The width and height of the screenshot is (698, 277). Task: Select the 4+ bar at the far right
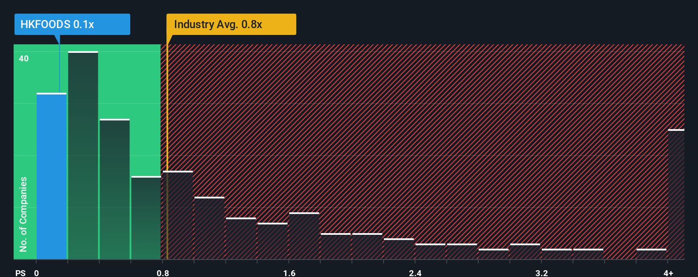[x=676, y=194]
